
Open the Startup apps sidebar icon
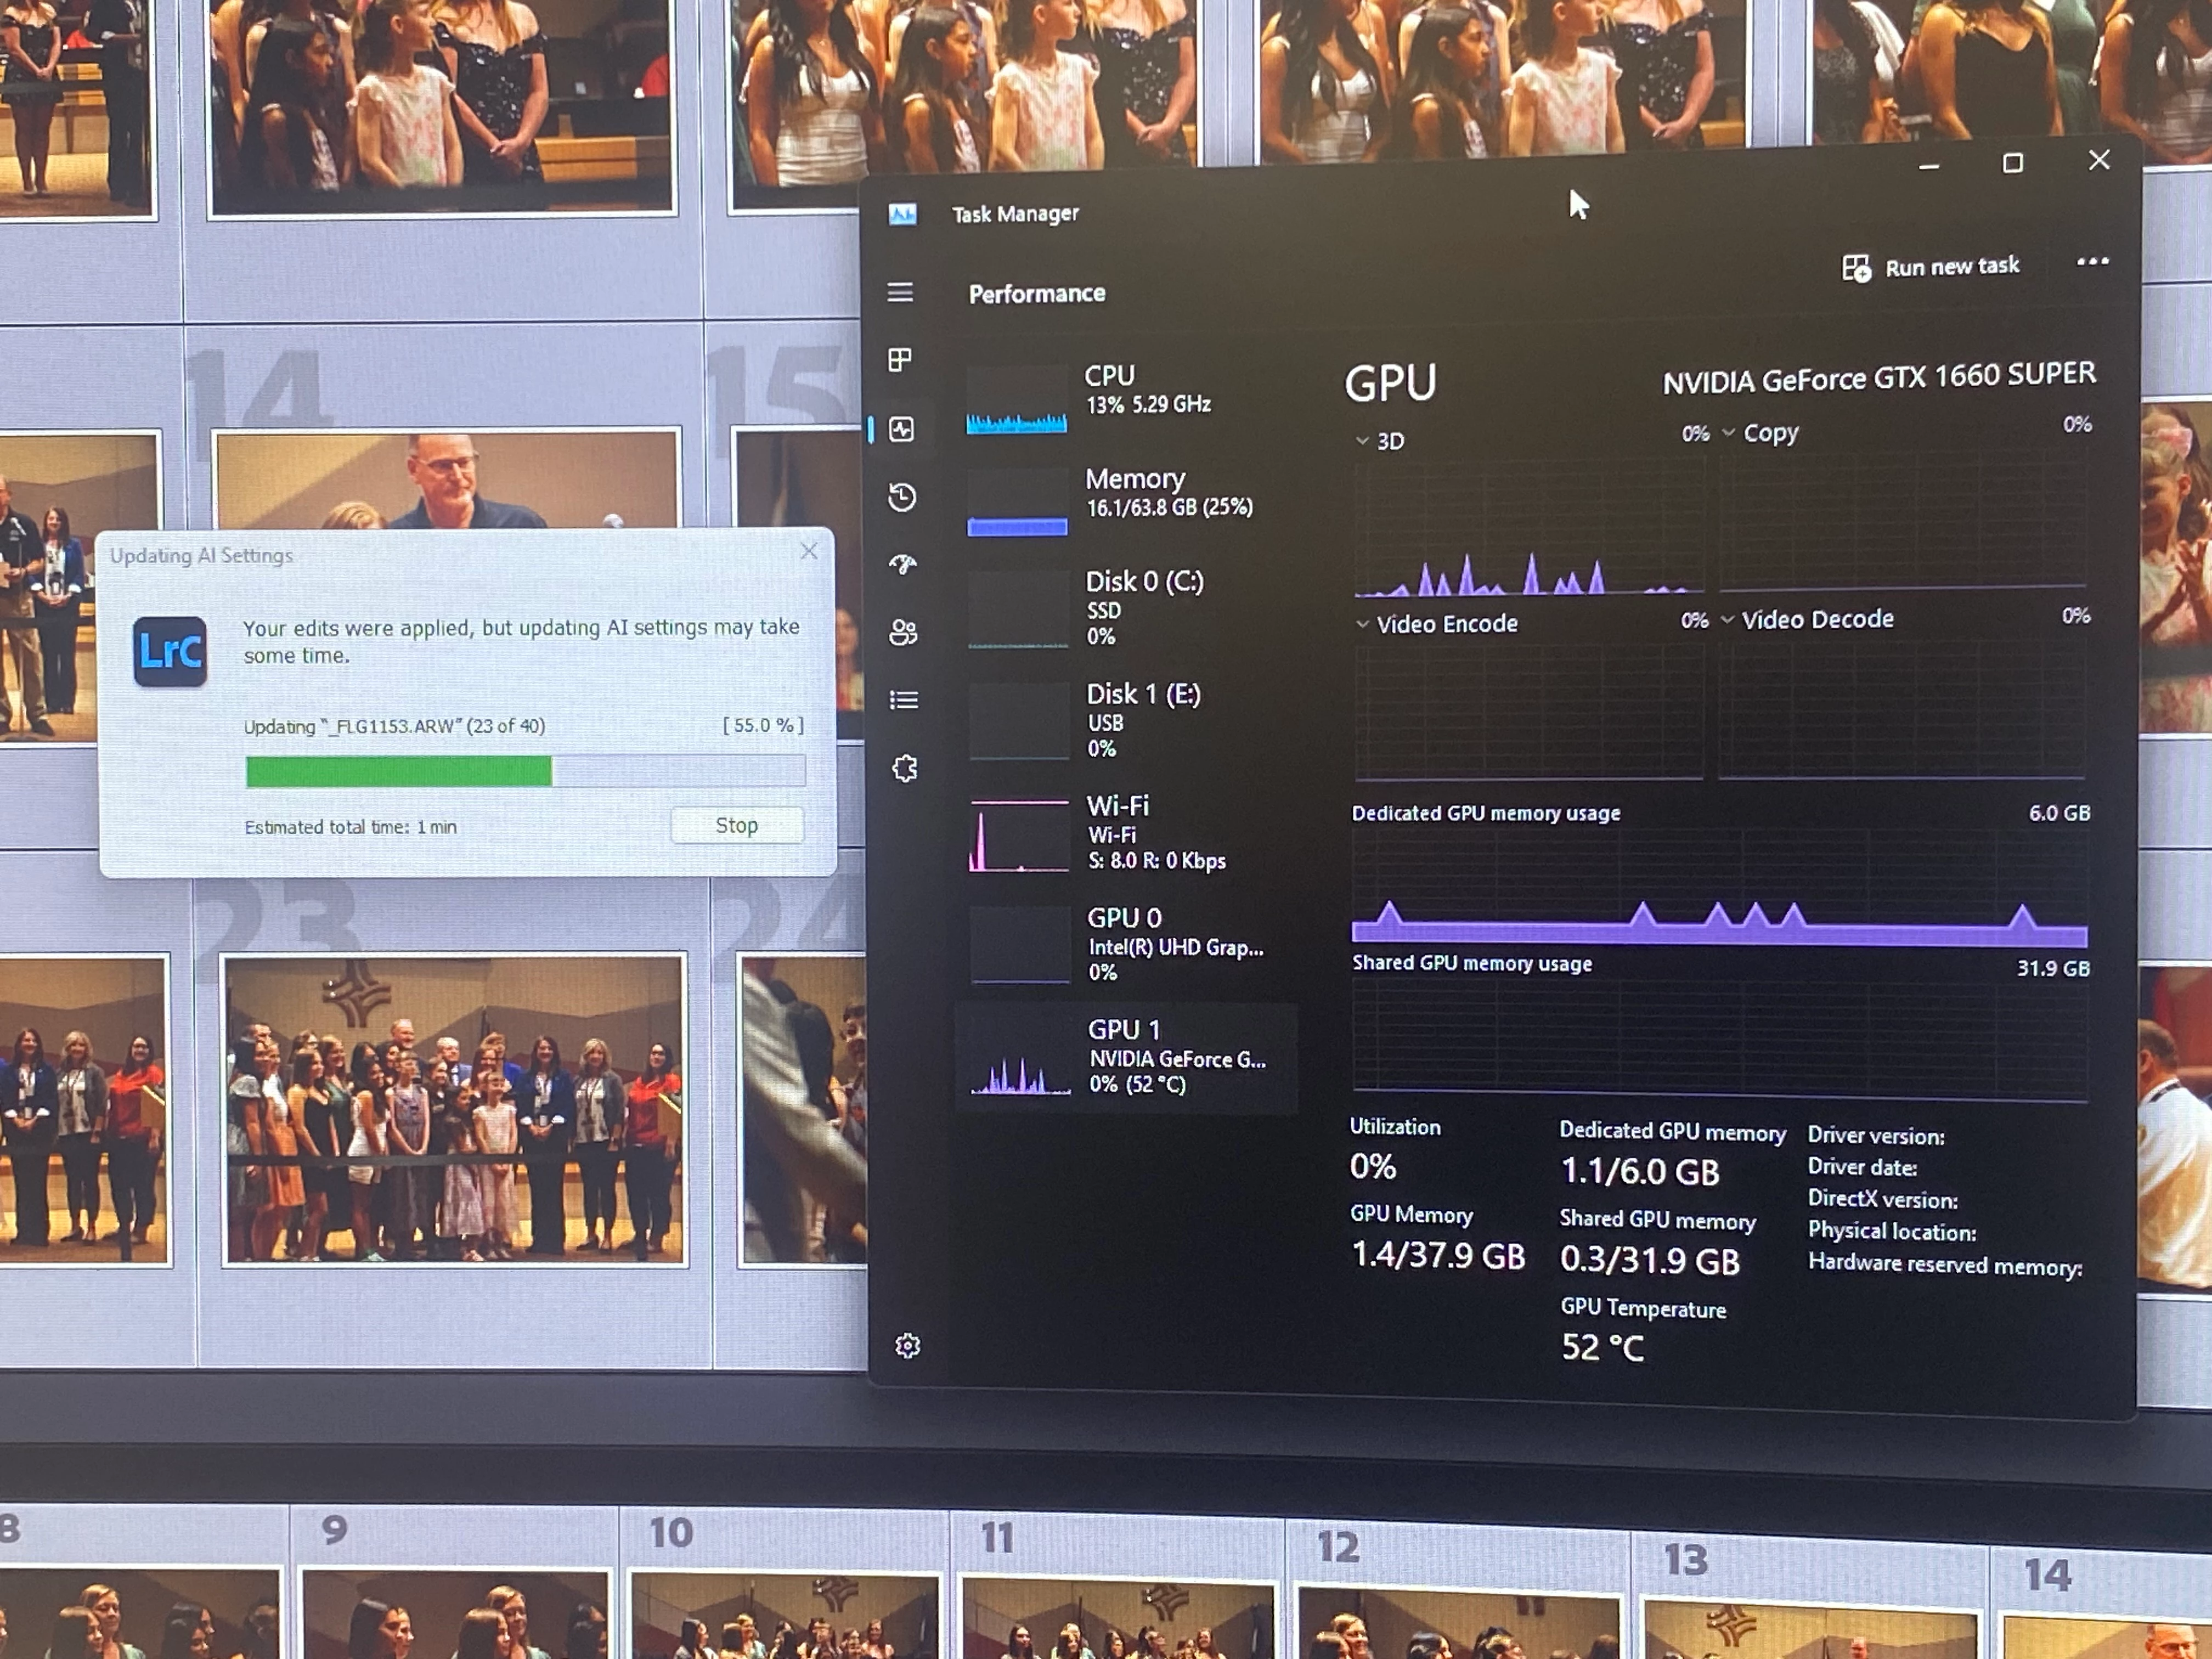pyautogui.click(x=903, y=565)
